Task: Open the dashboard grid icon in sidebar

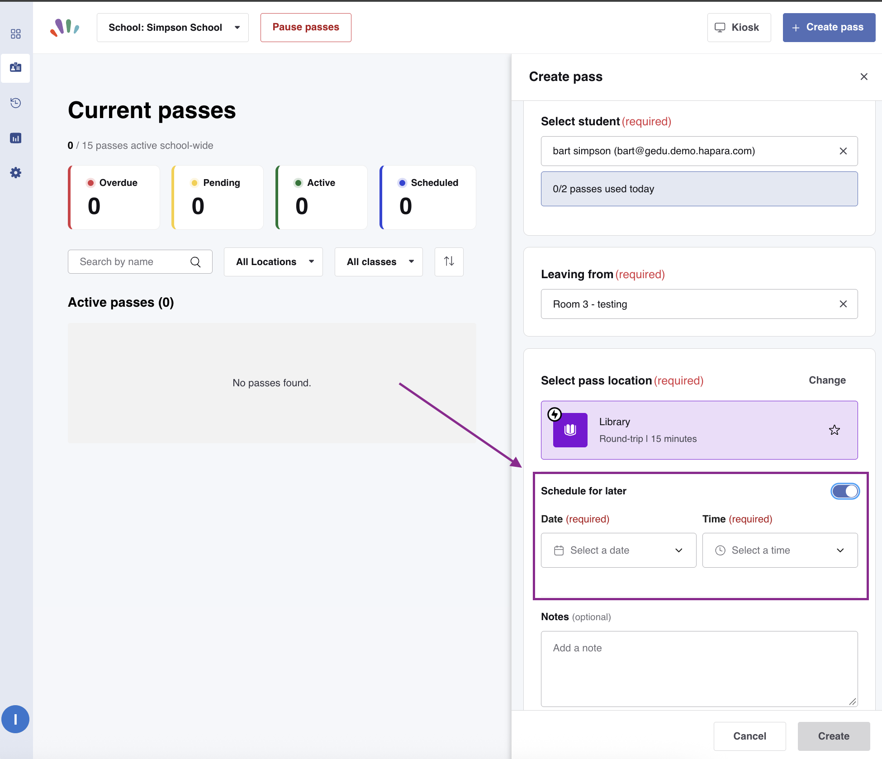Action: [16, 34]
